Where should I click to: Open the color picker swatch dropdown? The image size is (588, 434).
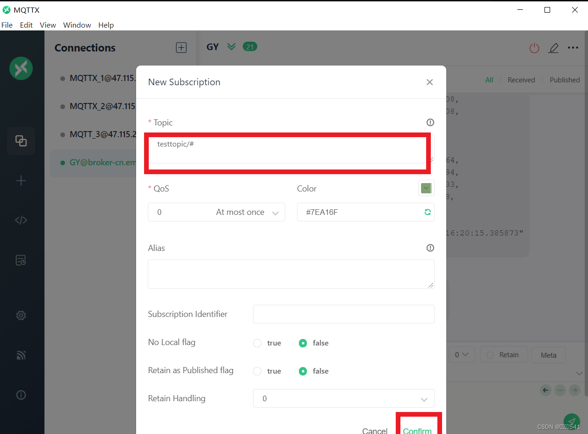[426, 188]
